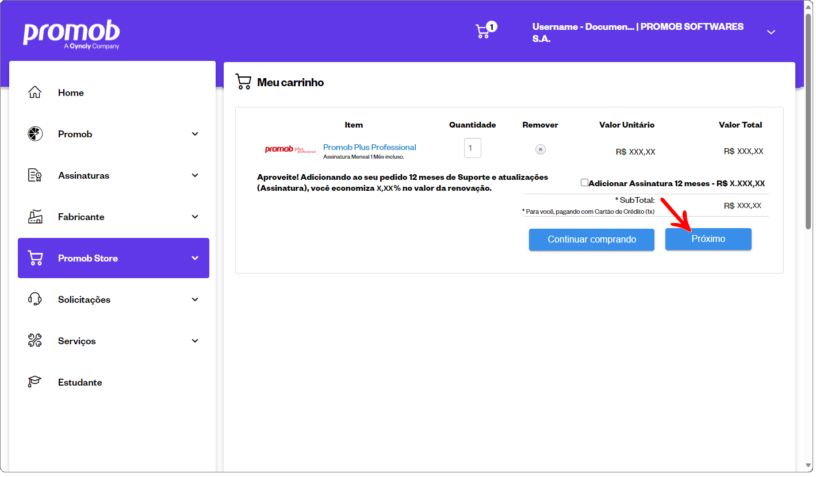Expand the Assinaturas submenu chevron
The image size is (816, 477).
point(195,175)
